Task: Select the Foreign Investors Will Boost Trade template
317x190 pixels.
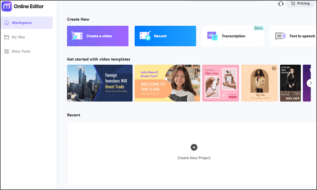Action: tap(100, 83)
